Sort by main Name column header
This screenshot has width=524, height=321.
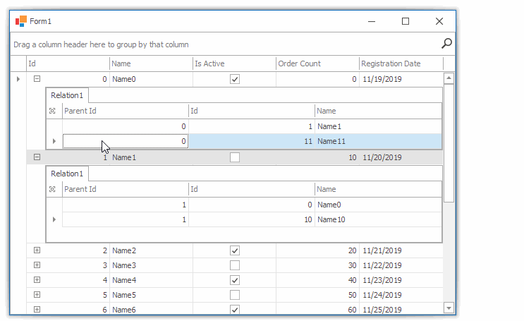[x=152, y=63]
